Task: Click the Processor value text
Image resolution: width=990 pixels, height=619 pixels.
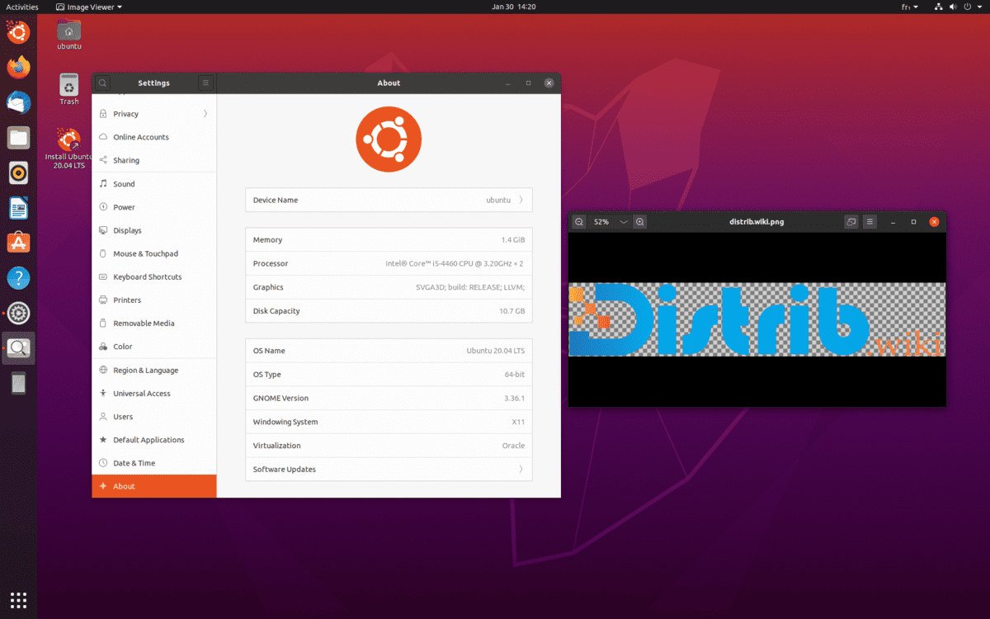Action: pos(455,264)
